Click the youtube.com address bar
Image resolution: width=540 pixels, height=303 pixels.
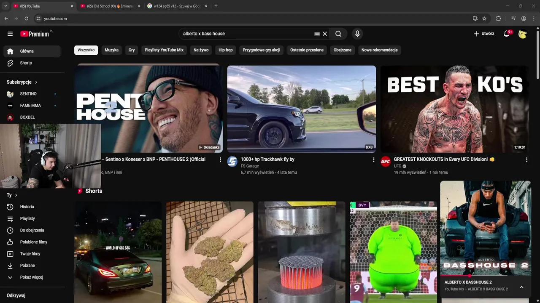(x=253, y=19)
